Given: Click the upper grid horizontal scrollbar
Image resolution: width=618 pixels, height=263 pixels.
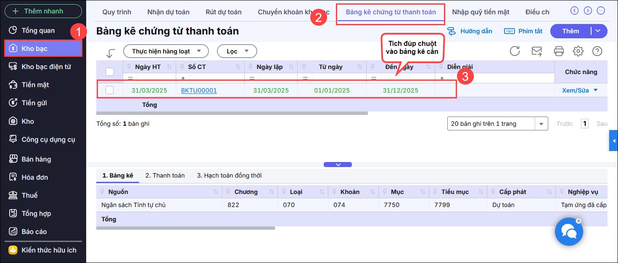Looking at the screenshot, I should tap(232, 113).
